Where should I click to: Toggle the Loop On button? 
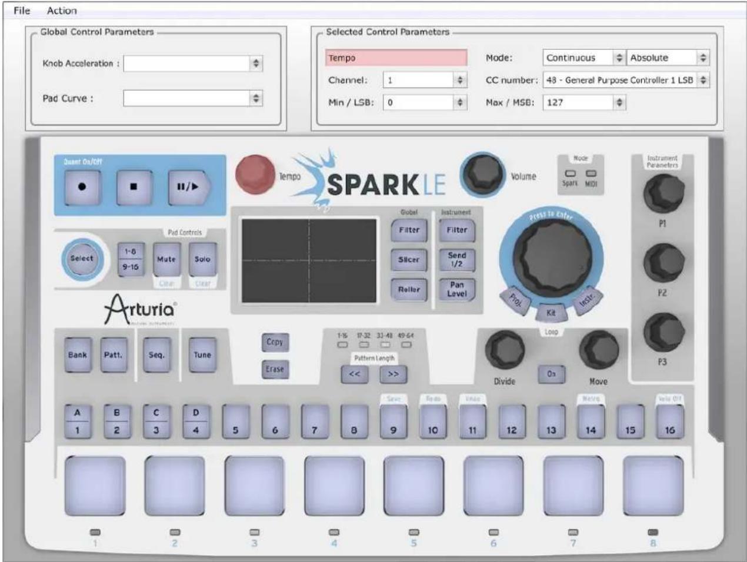551,374
